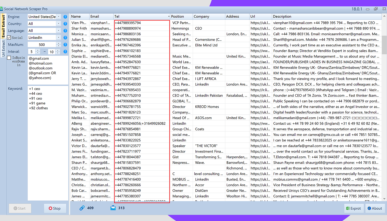This screenshot has height=221, width=387.
Task: Click the envelope email count icon
Action: click(x=113, y=208)
